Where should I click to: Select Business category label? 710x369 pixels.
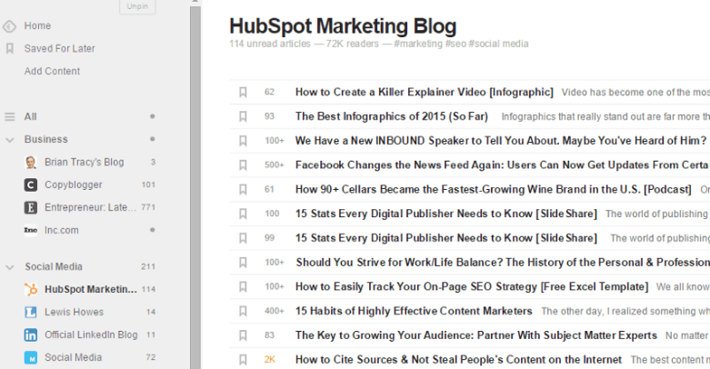[x=46, y=139]
